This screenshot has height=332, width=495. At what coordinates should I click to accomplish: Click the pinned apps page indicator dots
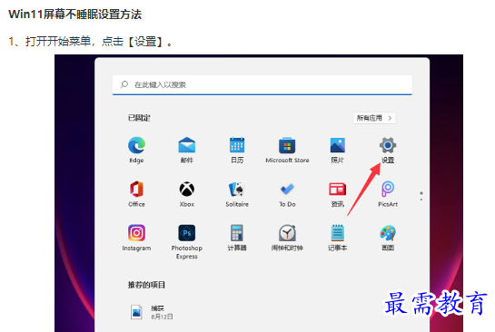pyautogui.click(x=421, y=196)
